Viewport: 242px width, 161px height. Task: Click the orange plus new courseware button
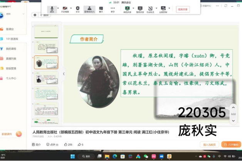18,134
